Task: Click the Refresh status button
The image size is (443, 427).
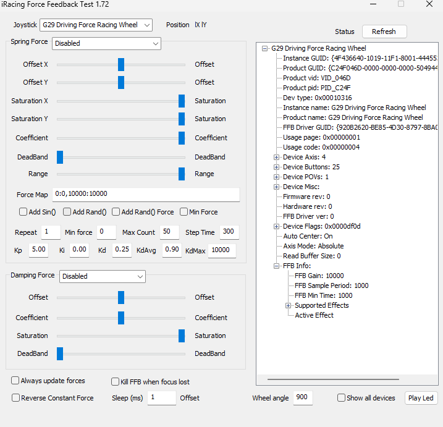Action: point(384,32)
